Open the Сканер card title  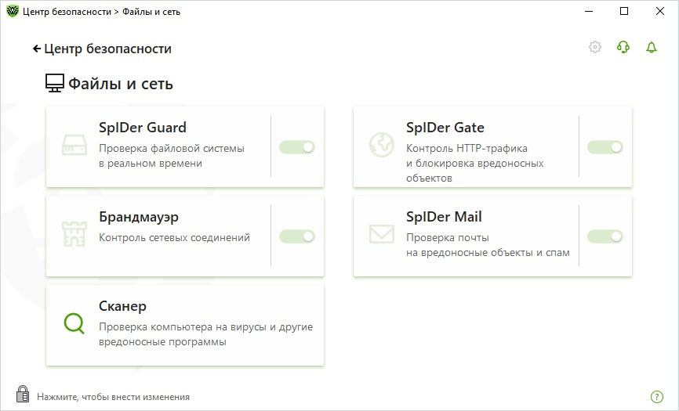[122, 306]
